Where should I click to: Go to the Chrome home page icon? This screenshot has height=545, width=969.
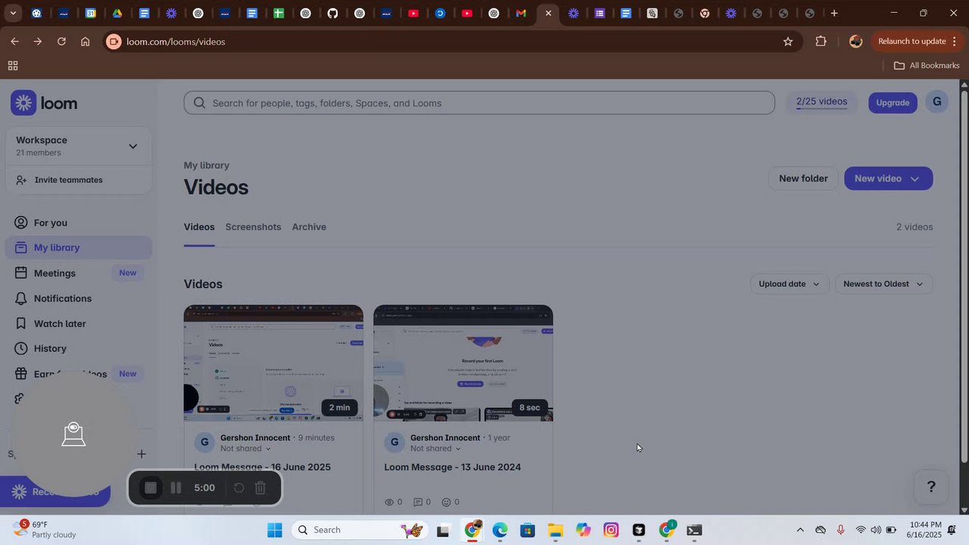point(86,42)
